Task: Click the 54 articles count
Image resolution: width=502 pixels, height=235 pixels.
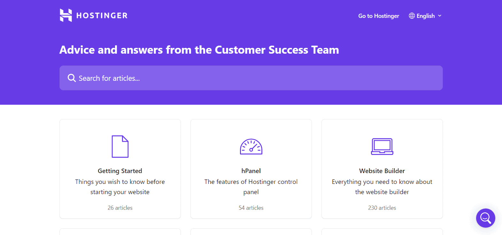Action: pyautogui.click(x=251, y=208)
